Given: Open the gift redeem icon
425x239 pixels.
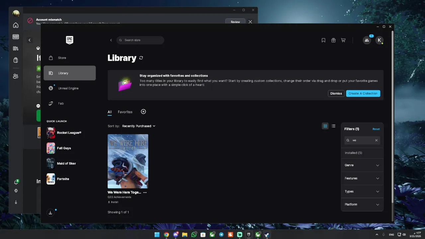Looking at the screenshot, I should pyautogui.click(x=333, y=40).
